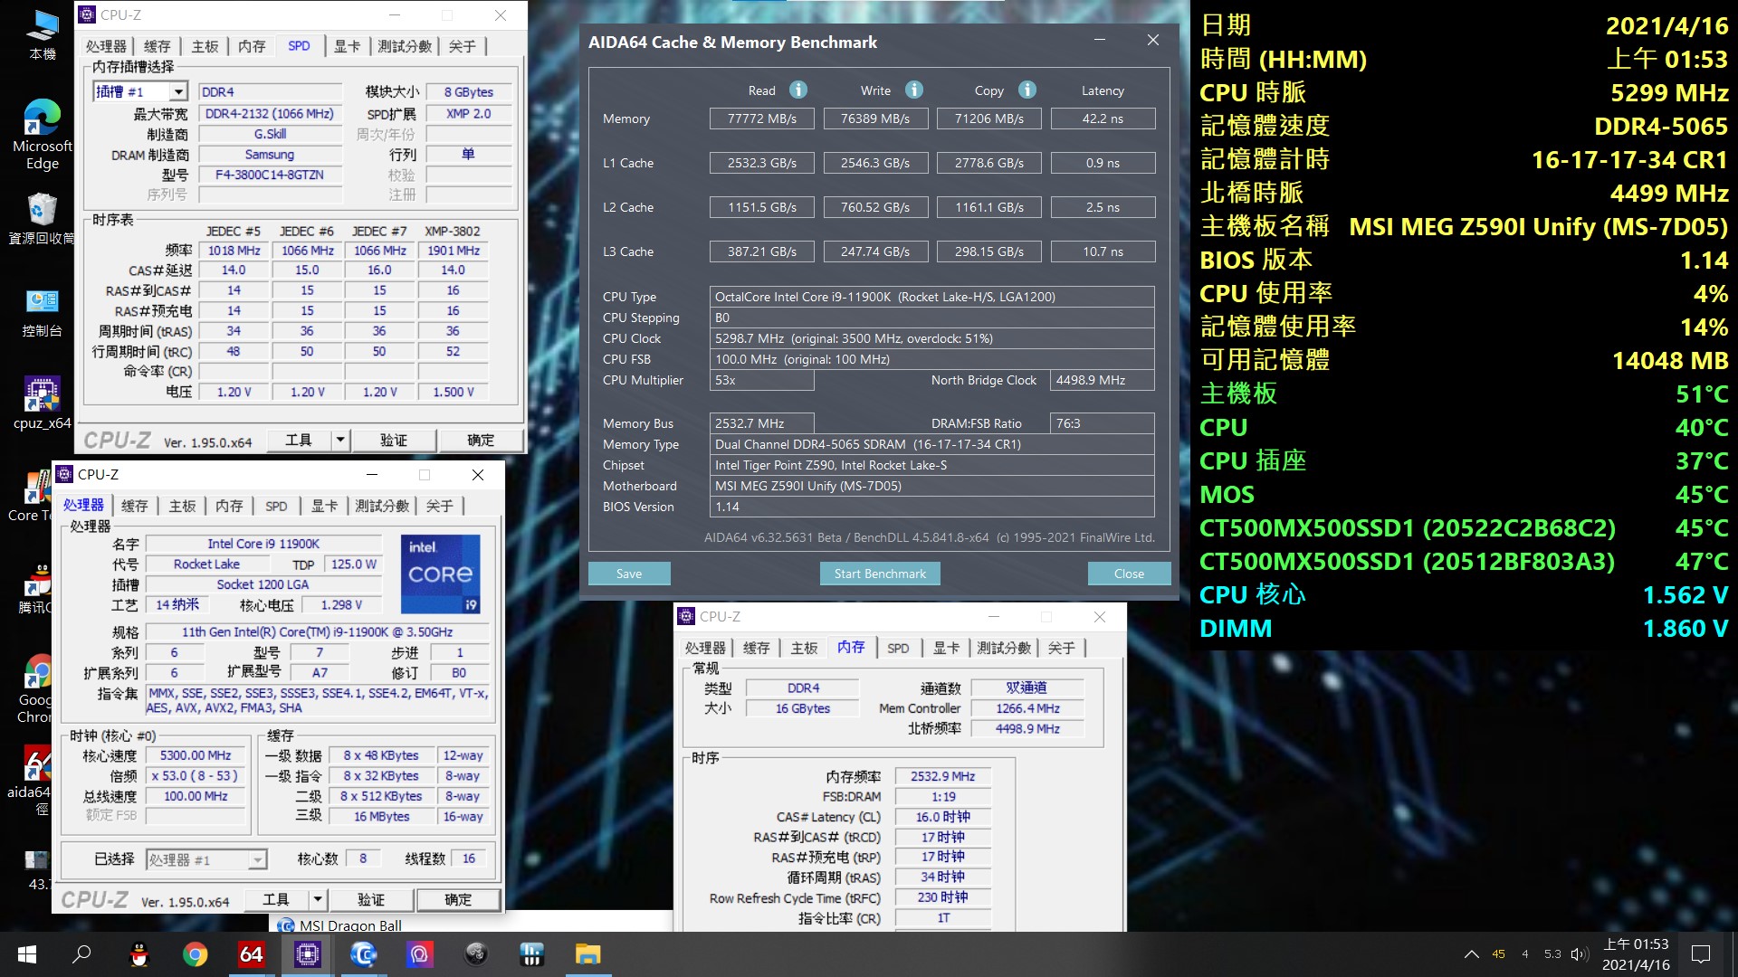Open the bar-chart app icon in the taskbar
1738x977 pixels.
click(x=531, y=954)
